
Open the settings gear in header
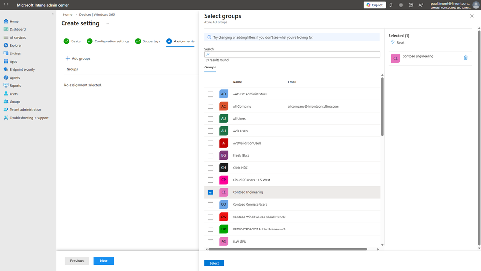point(401,5)
